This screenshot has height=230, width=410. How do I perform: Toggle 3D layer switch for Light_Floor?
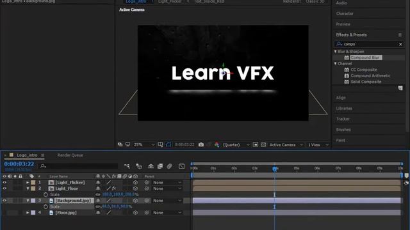(x=135, y=188)
